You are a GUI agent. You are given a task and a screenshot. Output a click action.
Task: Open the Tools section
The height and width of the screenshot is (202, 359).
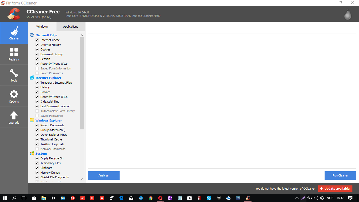coord(14,75)
